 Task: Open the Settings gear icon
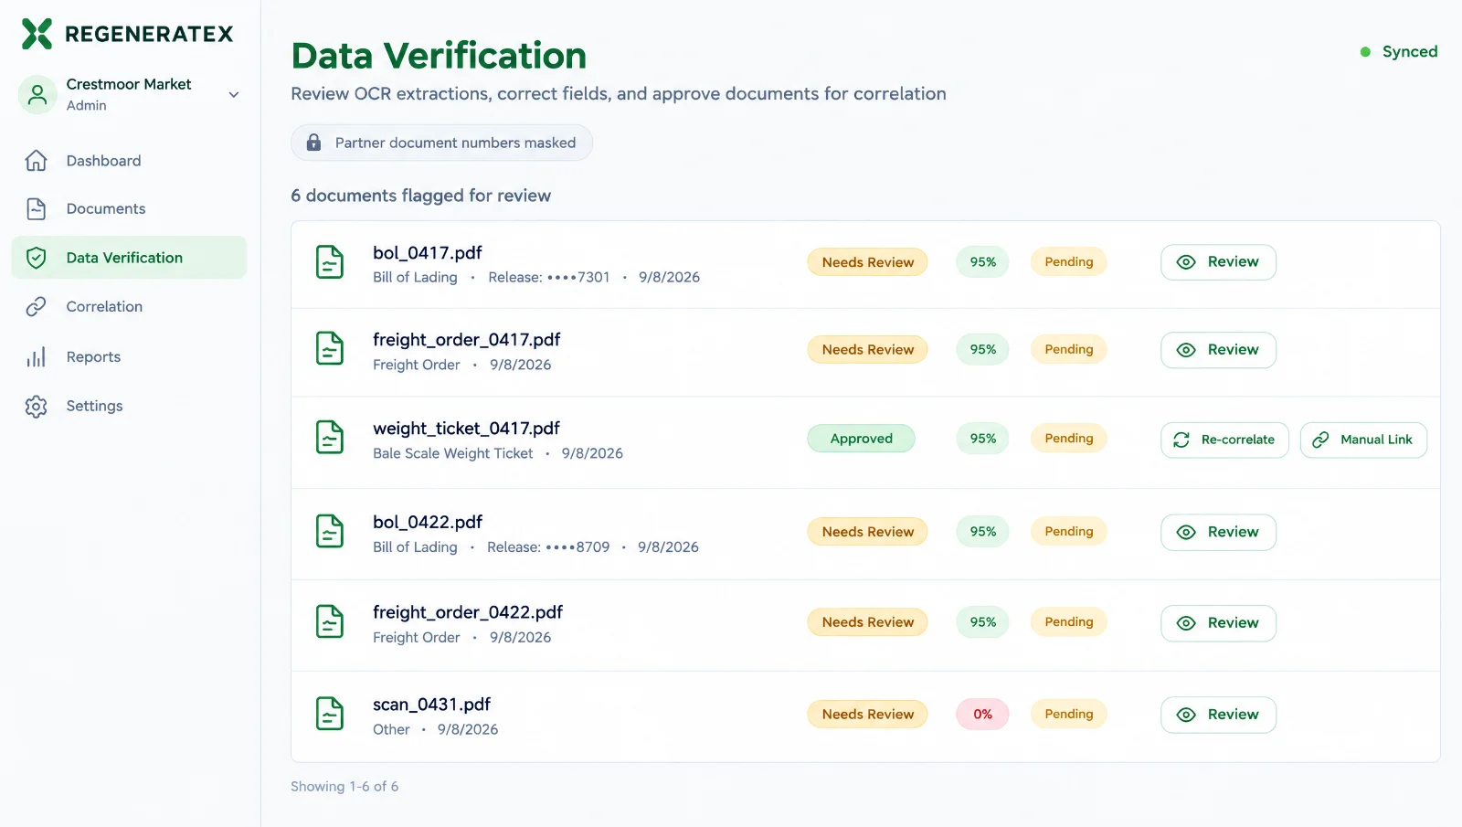point(36,407)
